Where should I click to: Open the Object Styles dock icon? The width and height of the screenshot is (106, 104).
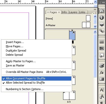tap(102, 55)
